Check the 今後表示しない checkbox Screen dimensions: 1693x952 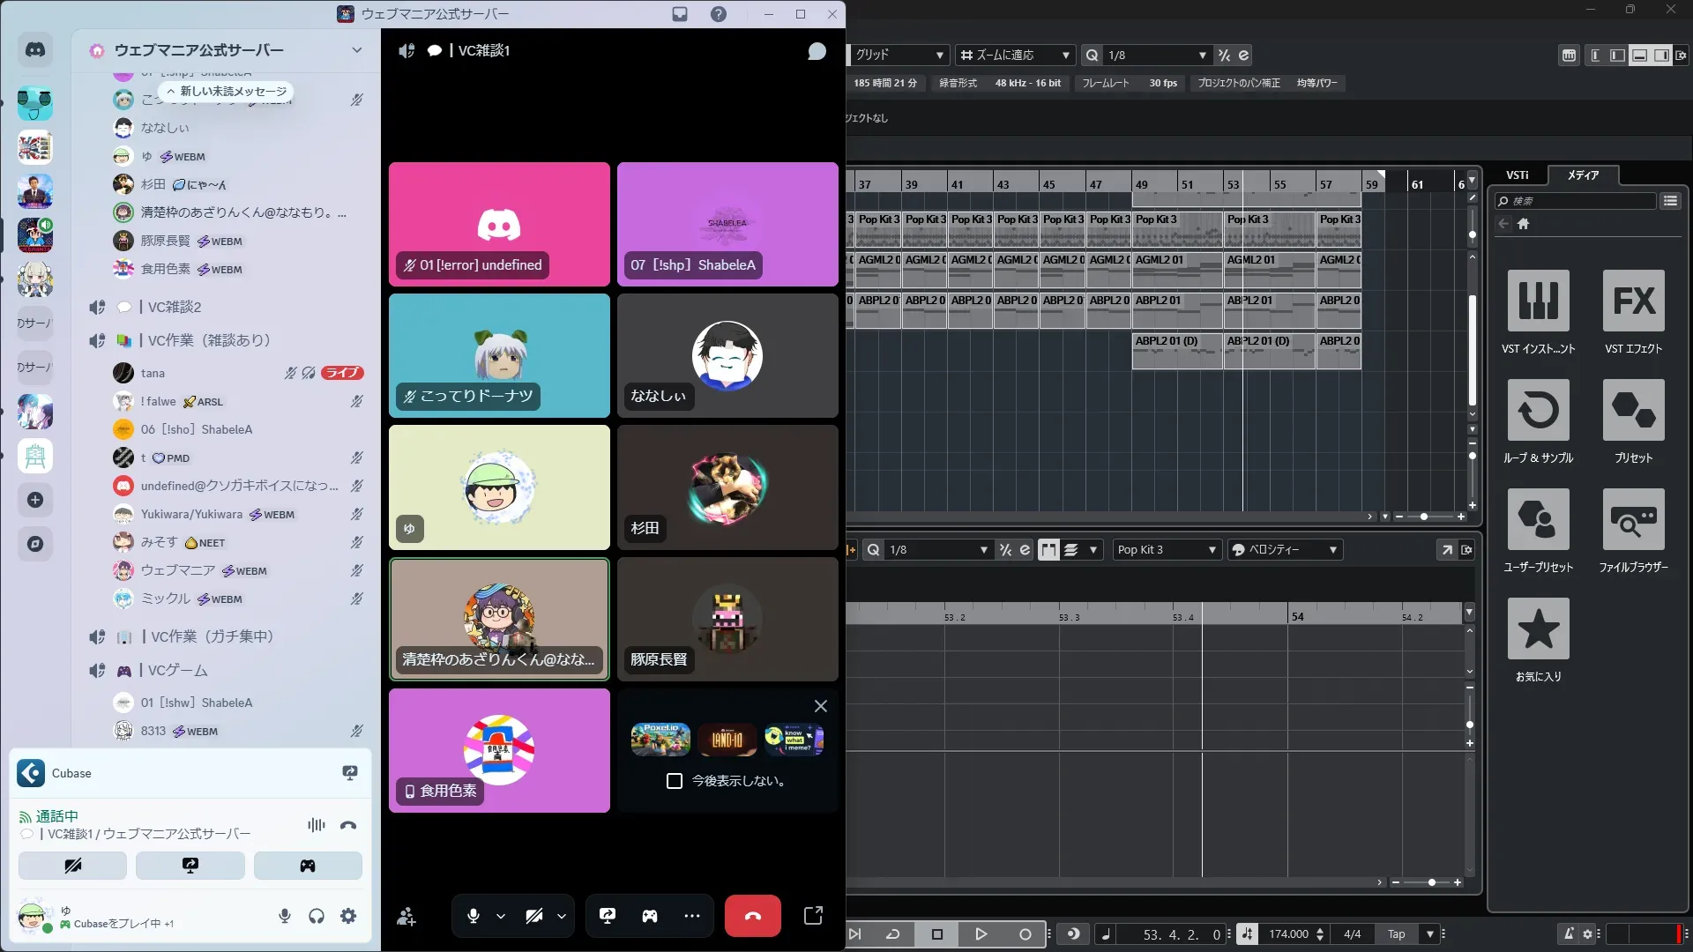pyautogui.click(x=675, y=781)
